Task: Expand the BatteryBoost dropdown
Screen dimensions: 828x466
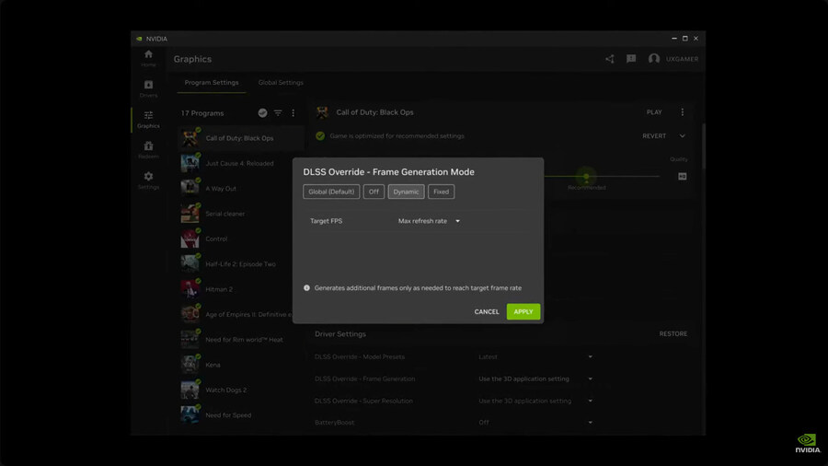Action: click(x=535, y=423)
